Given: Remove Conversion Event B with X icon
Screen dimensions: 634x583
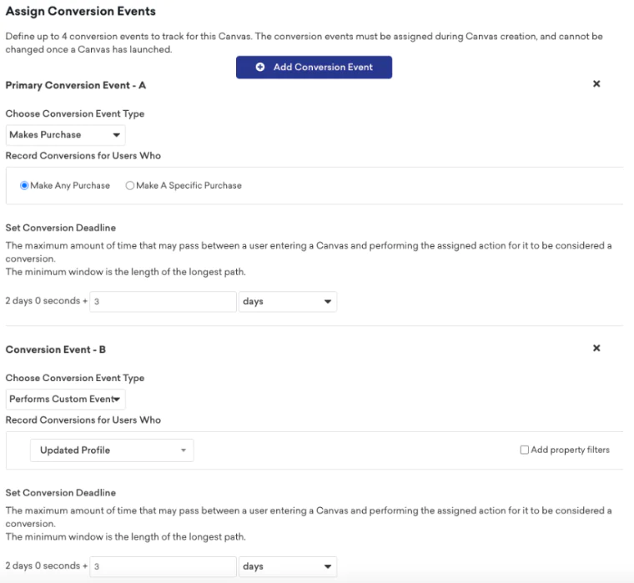Looking at the screenshot, I should 596,349.
